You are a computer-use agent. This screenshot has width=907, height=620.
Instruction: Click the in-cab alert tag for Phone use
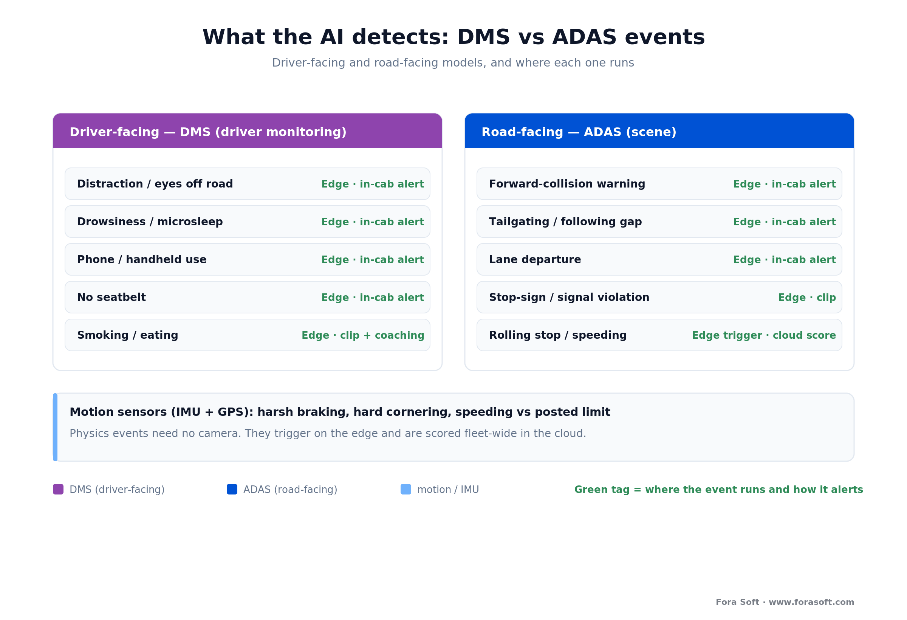pyautogui.click(x=372, y=260)
